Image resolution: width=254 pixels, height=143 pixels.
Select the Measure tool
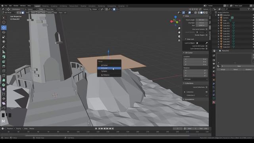point(4,52)
